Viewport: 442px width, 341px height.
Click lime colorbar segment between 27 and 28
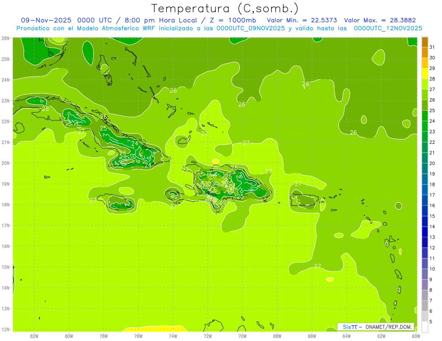point(425,84)
